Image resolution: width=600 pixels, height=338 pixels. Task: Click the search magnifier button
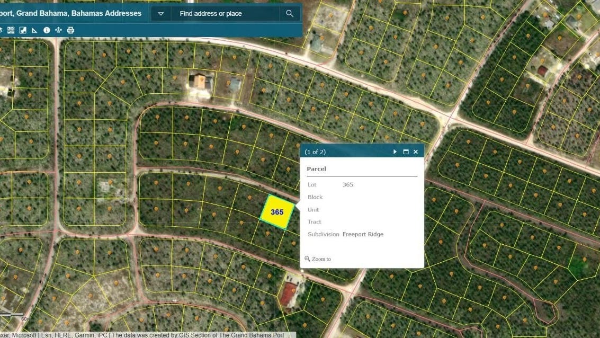(x=289, y=13)
